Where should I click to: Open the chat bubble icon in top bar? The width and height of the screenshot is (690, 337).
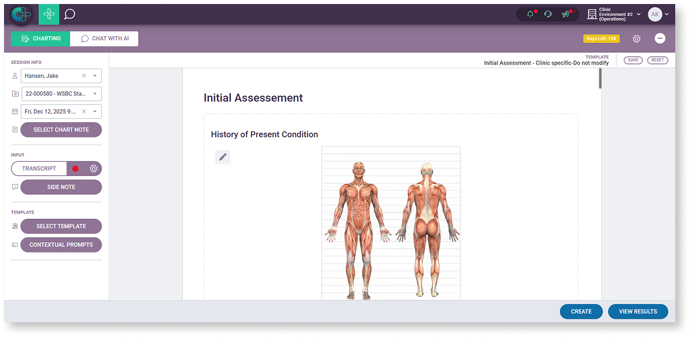70,14
